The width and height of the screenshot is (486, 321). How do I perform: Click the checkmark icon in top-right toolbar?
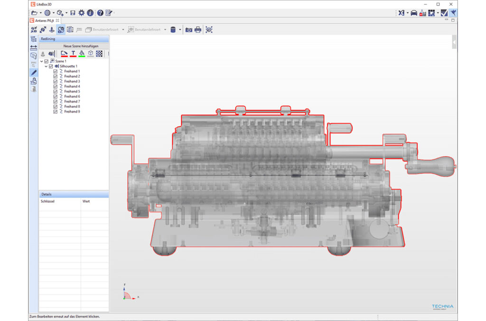point(444,13)
